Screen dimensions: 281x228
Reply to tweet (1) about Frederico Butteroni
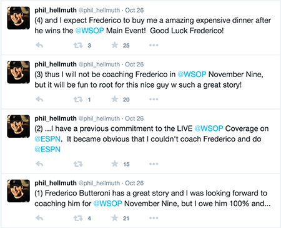click(x=39, y=218)
